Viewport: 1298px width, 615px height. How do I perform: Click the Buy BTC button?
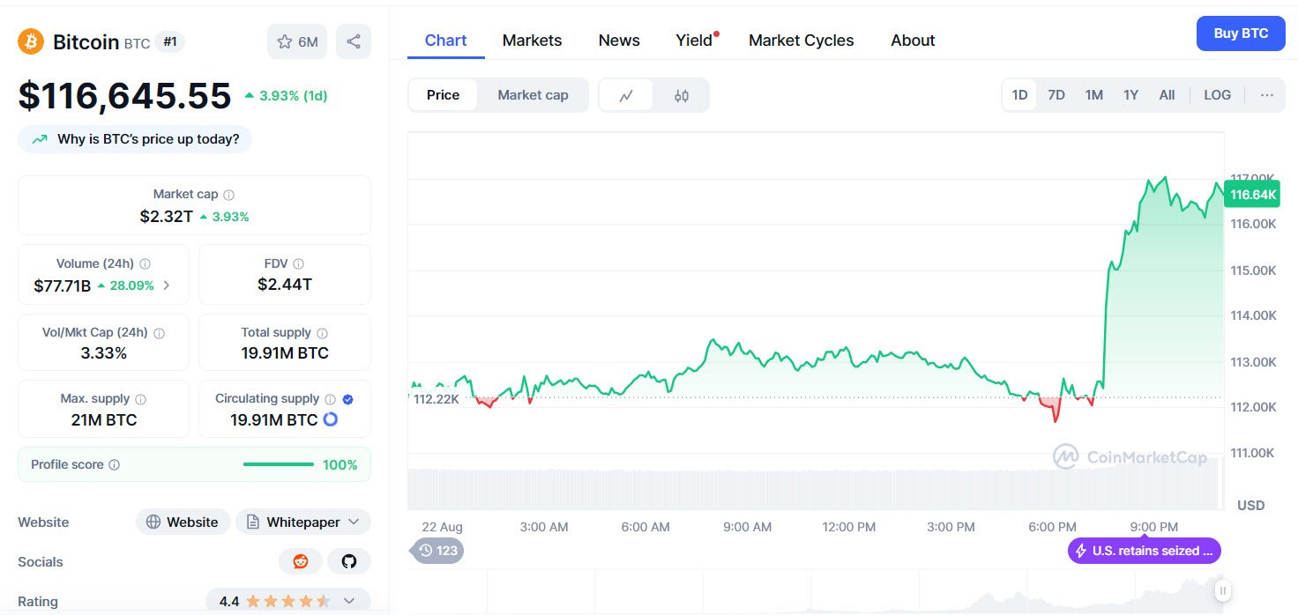click(x=1241, y=33)
